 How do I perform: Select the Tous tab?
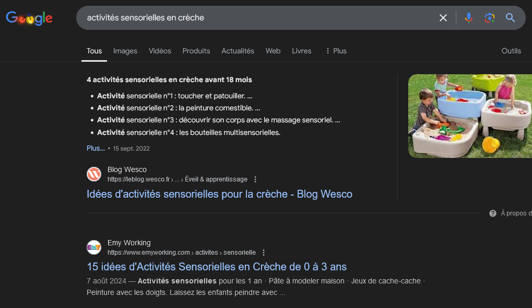click(94, 51)
